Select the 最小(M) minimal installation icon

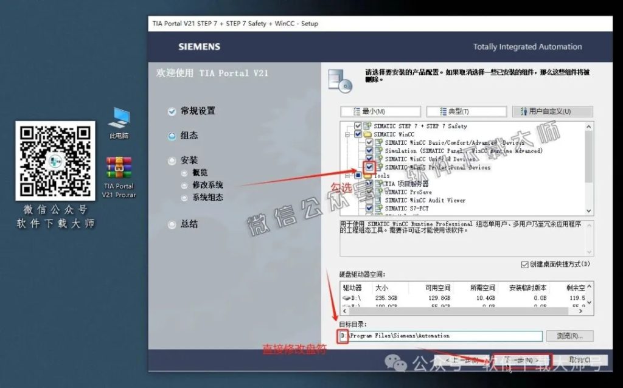pyautogui.click(x=356, y=111)
